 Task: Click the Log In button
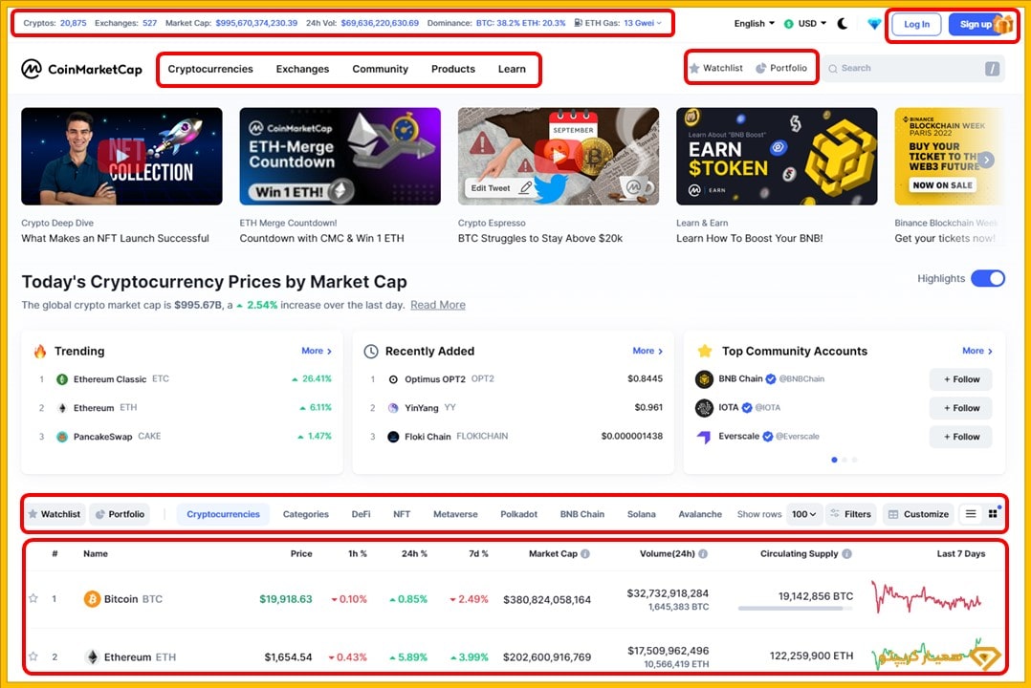(x=916, y=24)
